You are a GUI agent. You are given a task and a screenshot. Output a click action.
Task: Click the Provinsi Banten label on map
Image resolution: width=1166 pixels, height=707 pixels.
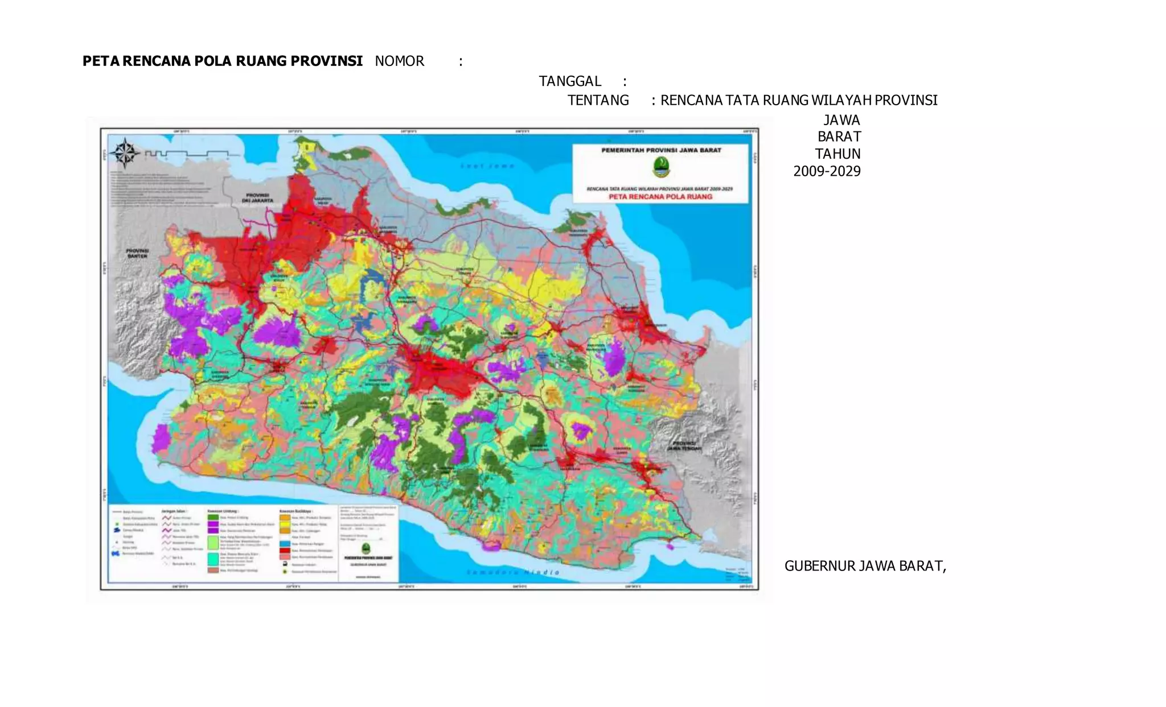(x=137, y=253)
